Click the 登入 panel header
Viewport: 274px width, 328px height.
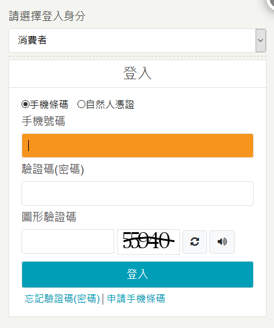138,74
